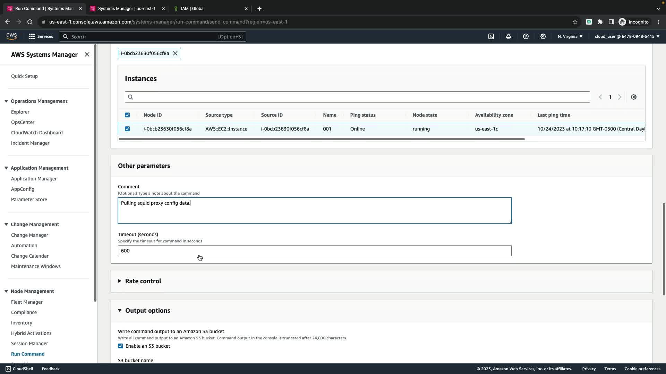Click the AWS logo home icon
The image size is (666, 374).
point(11,36)
